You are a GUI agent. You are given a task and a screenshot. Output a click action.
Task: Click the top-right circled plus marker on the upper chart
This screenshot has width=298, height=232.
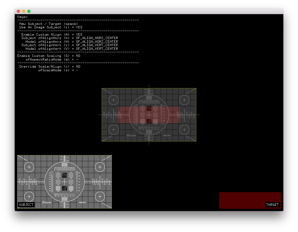click(x=184, y=100)
